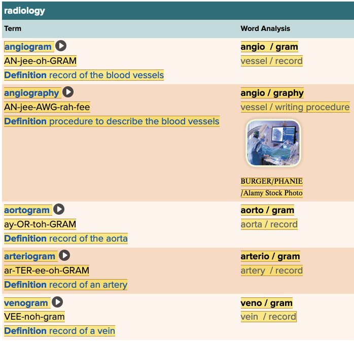Viewport: 354px width, 341px height.
Task: Click the 'vessel / writing procedure' meaning text
Action: click(x=295, y=107)
